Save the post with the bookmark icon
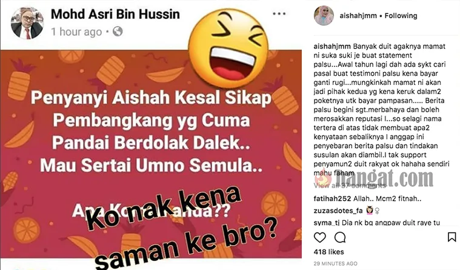460x270 pixels. tap(452, 237)
